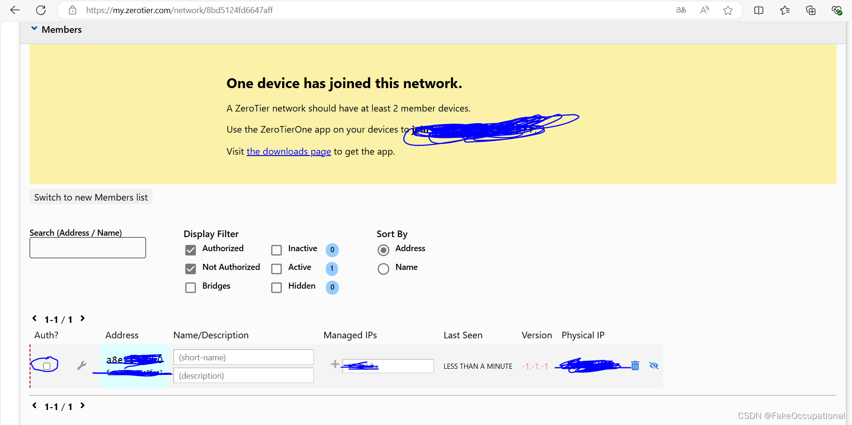The height and width of the screenshot is (425, 852).
Task: Focus the Search Address / Name field
Action: tap(88, 247)
